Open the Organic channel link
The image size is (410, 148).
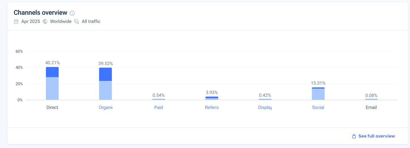tap(106, 108)
